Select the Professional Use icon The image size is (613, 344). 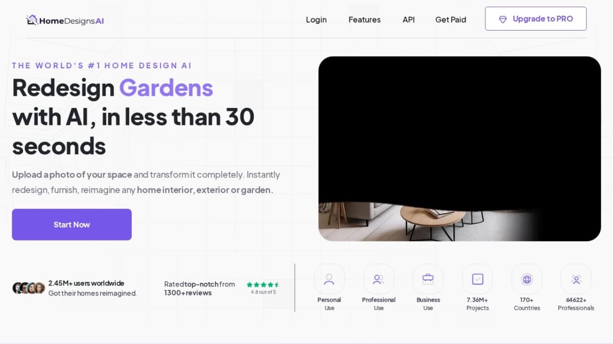pyautogui.click(x=379, y=279)
